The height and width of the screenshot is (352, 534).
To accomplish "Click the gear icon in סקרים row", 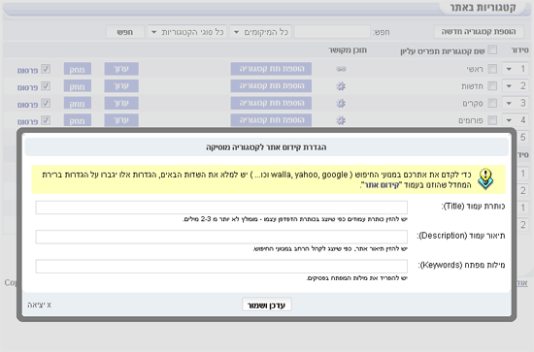I will pos(341,103).
